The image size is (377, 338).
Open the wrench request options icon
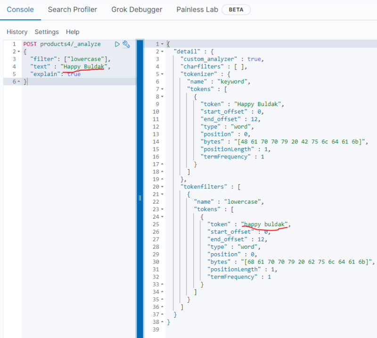click(126, 44)
